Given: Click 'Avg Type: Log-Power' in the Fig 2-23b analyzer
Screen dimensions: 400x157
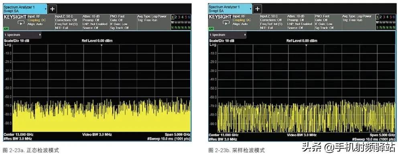Looking at the screenshot, I should tap(357, 16).
